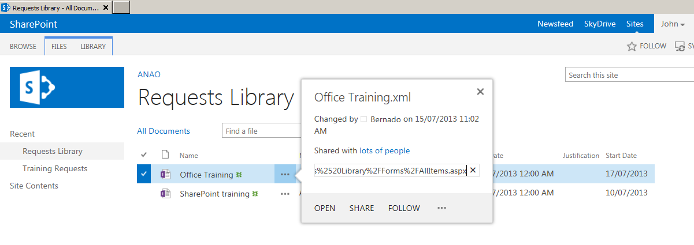Click Share in the callout
694x245 pixels.
tap(362, 208)
